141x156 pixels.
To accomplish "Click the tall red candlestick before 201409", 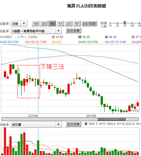I will pyautogui.click(x=69, y=89).
